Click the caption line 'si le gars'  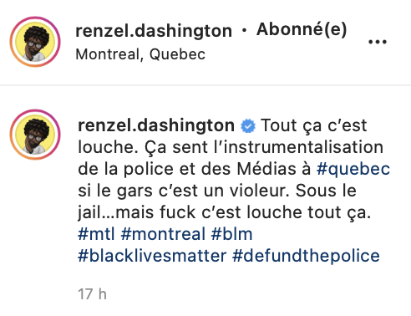(x=217, y=191)
